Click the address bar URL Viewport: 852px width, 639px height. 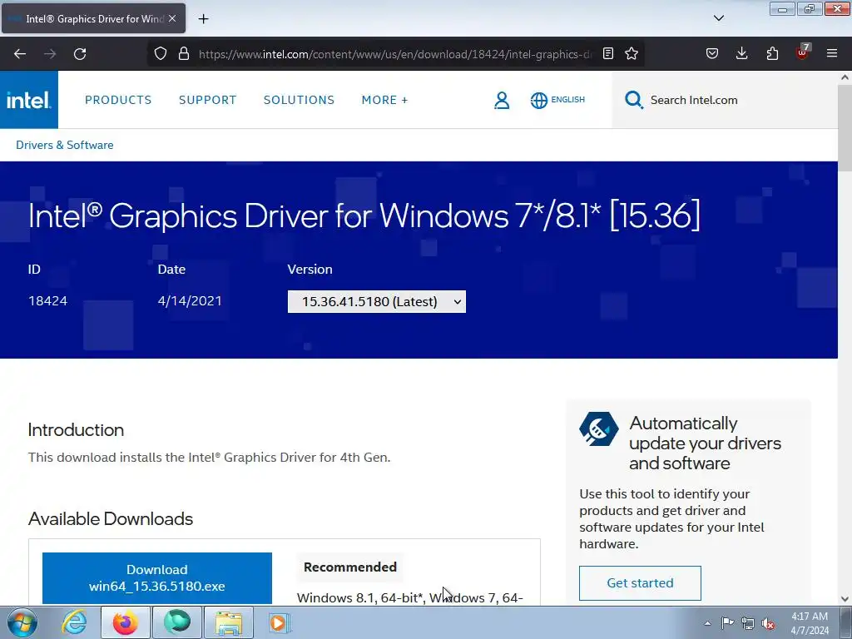tap(395, 54)
